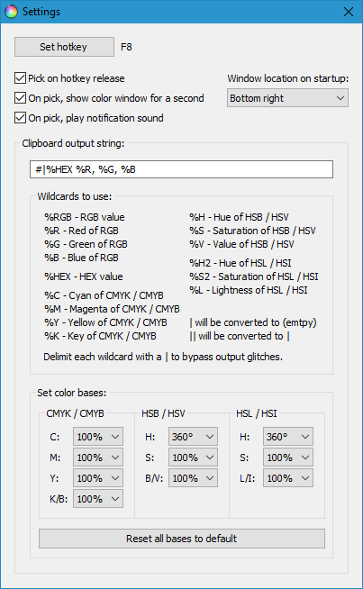Click the F8 hotkey label
The width and height of the screenshot is (363, 589).
[x=126, y=47]
